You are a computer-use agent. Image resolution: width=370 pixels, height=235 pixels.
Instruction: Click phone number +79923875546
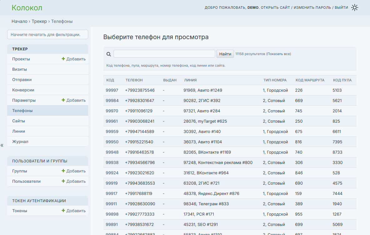140,90
